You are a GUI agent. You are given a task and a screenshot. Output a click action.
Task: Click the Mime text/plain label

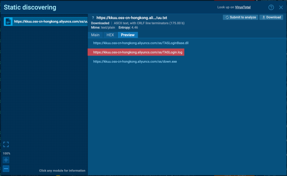(x=103, y=28)
